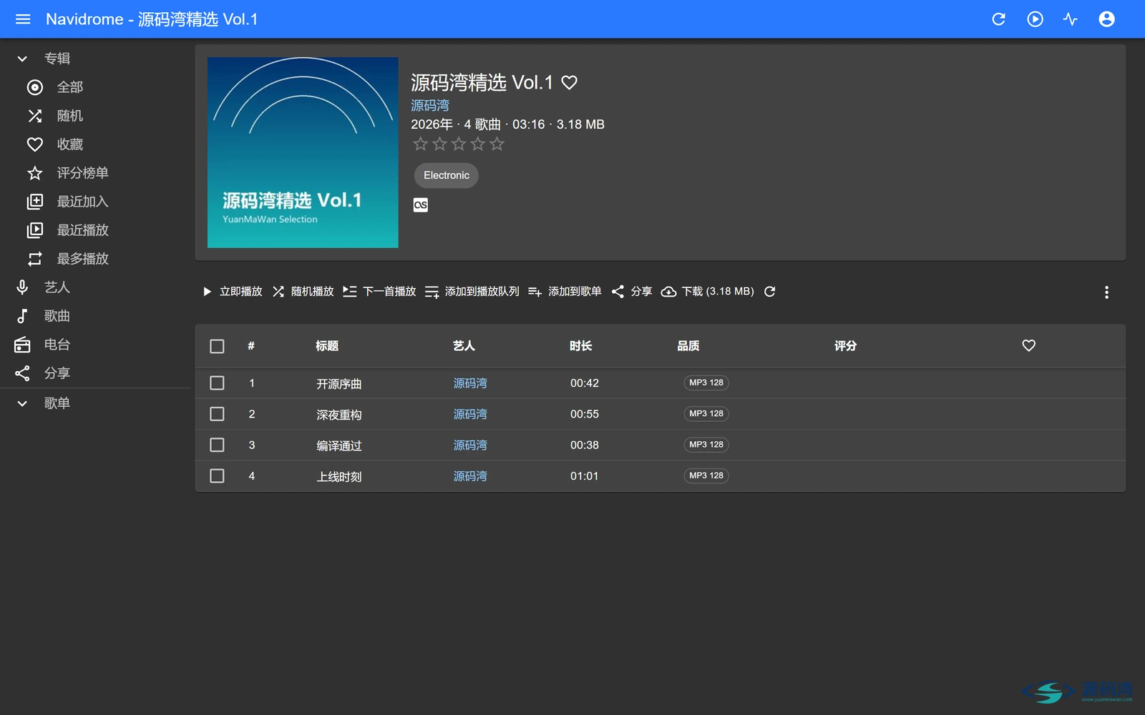The image size is (1145, 715).
Task: Click the Electronic genre chip
Action: point(447,176)
